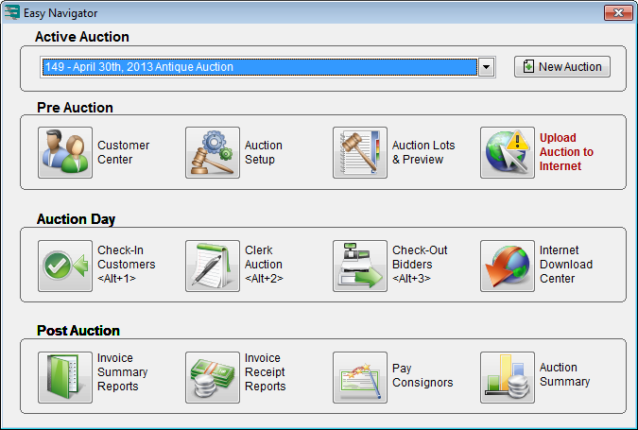Expand the Active Auction dropdown arrow

487,68
